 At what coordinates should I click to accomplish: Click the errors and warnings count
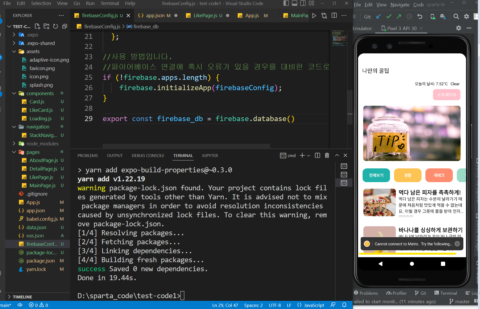coord(39,305)
